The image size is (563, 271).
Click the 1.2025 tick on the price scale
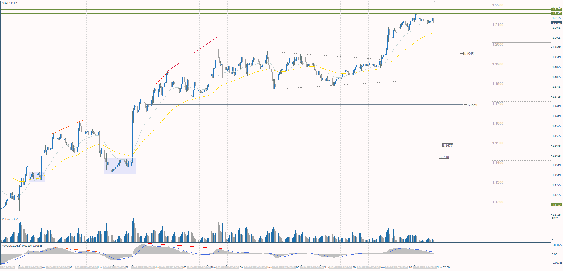click(x=557, y=38)
